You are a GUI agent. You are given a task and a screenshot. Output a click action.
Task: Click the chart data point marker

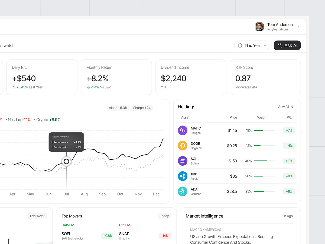tap(66, 162)
